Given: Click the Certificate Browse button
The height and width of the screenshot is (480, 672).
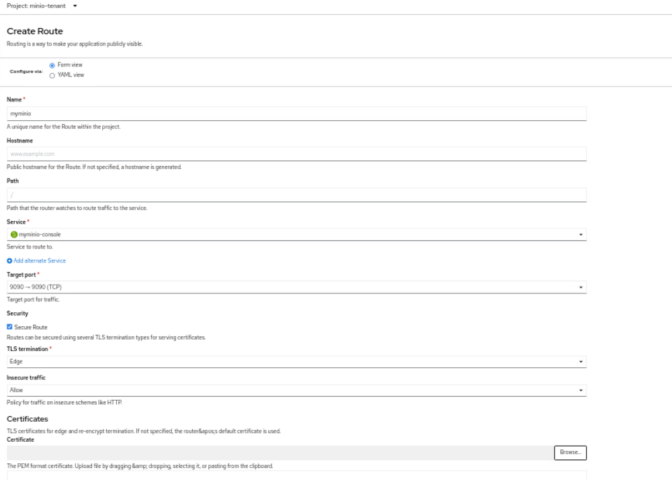Looking at the screenshot, I should point(570,452).
